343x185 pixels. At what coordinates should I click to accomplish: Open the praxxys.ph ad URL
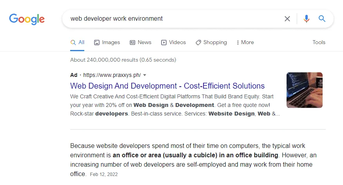pyautogui.click(x=112, y=75)
